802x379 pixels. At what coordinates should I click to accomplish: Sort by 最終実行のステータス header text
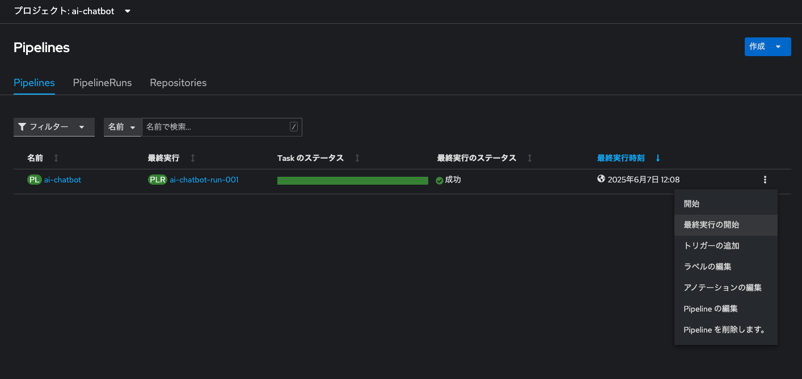pos(476,158)
